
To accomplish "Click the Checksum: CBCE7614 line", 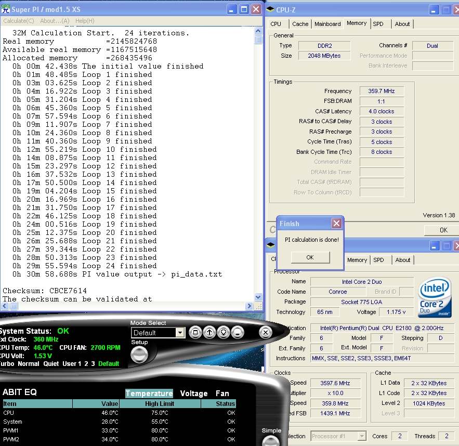I will click(x=45, y=291).
